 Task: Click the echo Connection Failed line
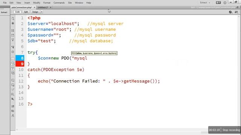(99, 81)
